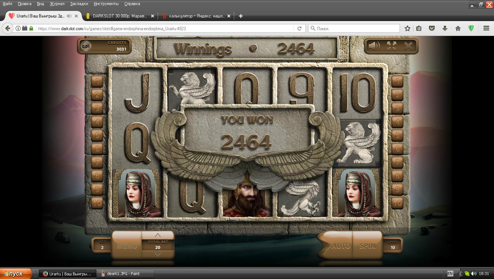This screenshot has height=279, width=494.
Task: Increase total bet with up arrow
Action: [x=158, y=235]
